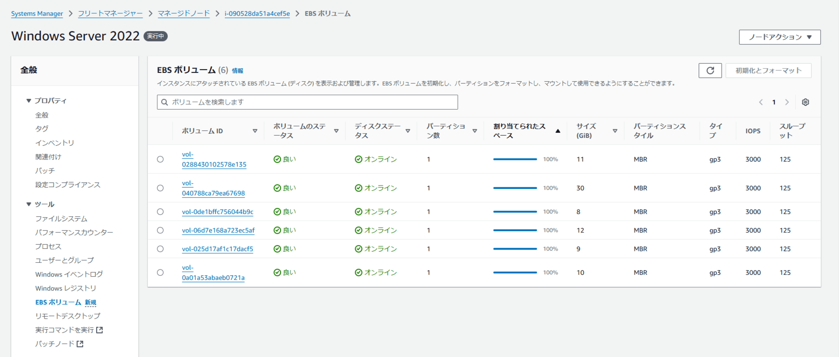Click 初期化とフォーマット button

[769, 70]
